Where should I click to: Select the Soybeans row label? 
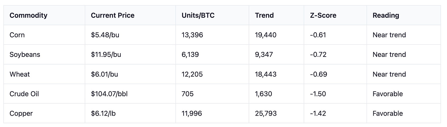pos(25,55)
